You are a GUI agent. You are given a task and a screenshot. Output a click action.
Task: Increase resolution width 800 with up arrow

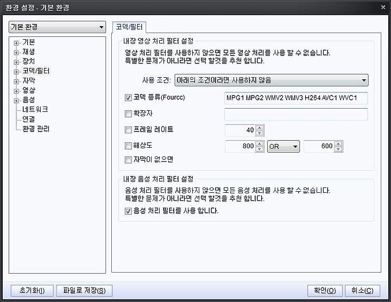tap(260, 143)
